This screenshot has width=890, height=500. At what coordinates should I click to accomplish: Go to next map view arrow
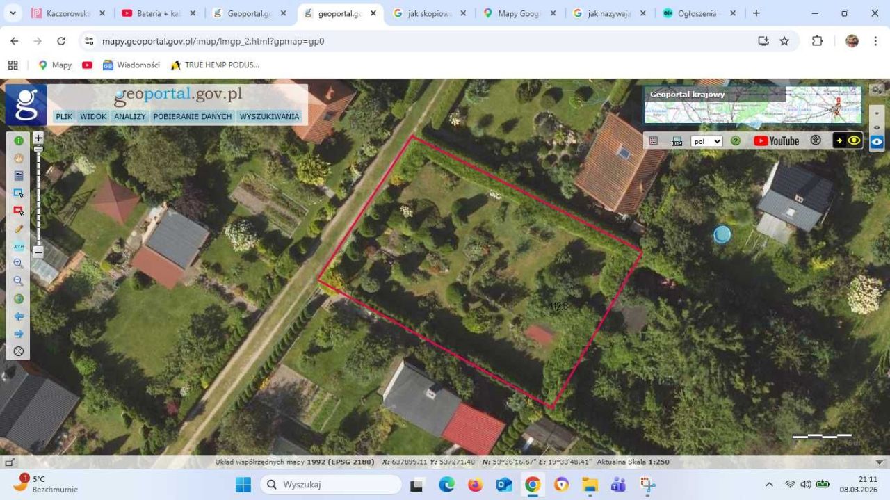[x=19, y=334]
